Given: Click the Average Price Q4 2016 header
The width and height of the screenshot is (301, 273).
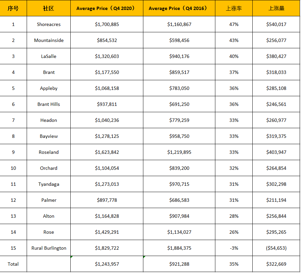Looking at the screenshot, I should (179, 8).
